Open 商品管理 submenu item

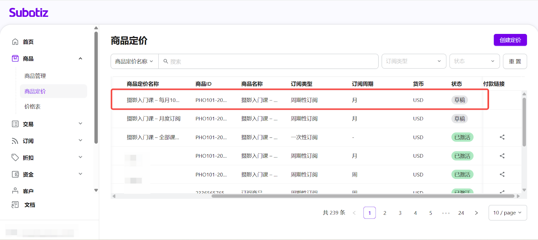coord(35,76)
